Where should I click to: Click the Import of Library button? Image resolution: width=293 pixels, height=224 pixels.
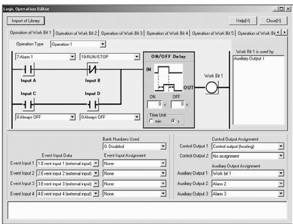pyautogui.click(x=26, y=21)
